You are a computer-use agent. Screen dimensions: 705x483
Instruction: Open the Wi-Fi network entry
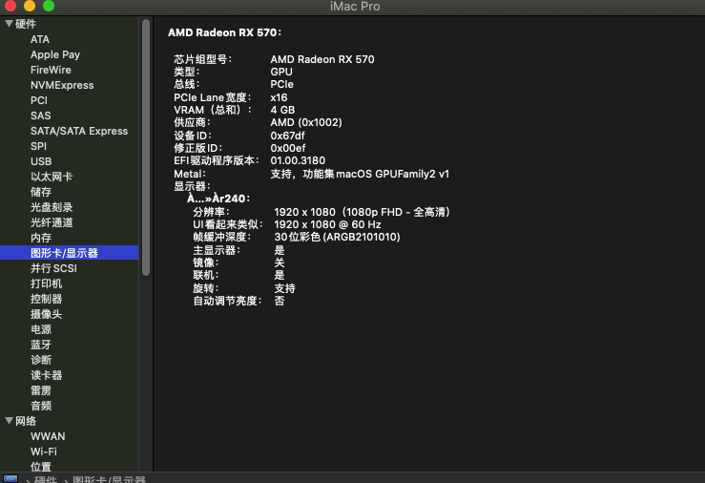click(x=44, y=451)
